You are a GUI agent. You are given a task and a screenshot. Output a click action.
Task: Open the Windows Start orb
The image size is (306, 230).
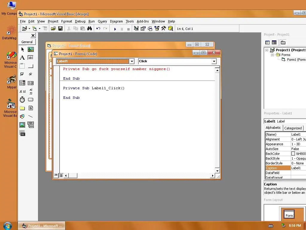(7, 226)
